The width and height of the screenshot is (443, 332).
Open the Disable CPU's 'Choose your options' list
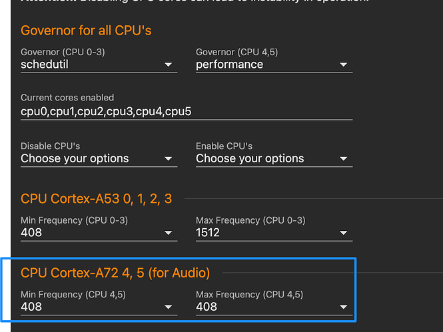(x=99, y=158)
